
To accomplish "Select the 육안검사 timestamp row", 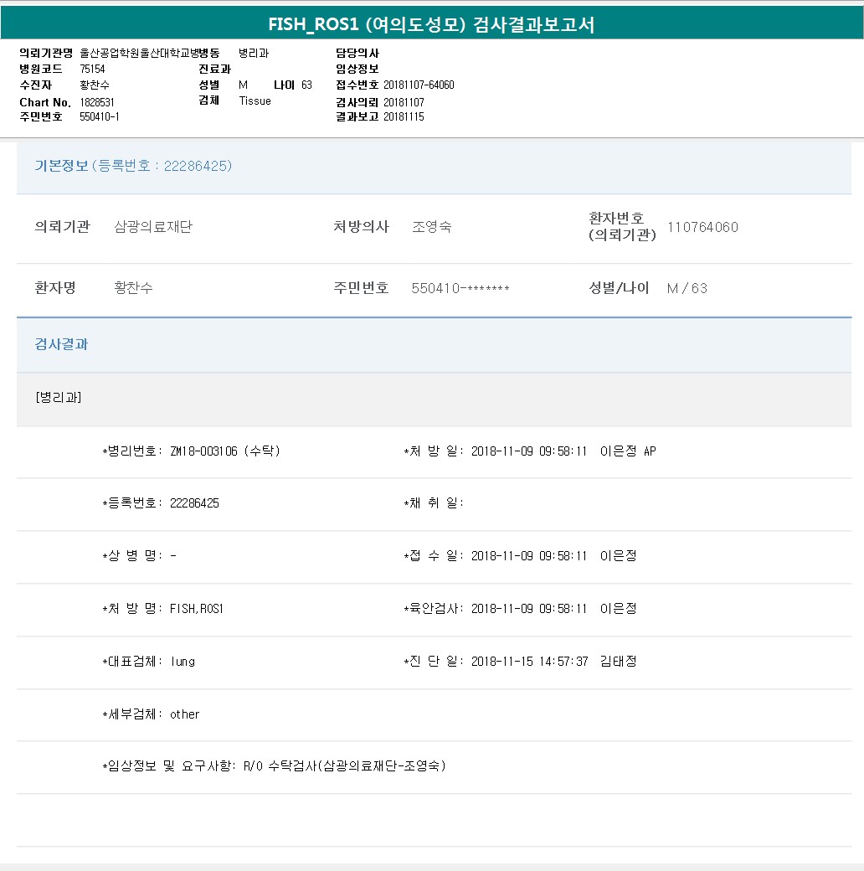I will (520, 608).
